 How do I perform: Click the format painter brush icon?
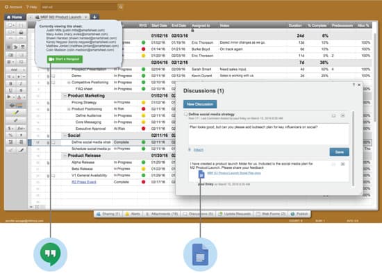click(16, 120)
